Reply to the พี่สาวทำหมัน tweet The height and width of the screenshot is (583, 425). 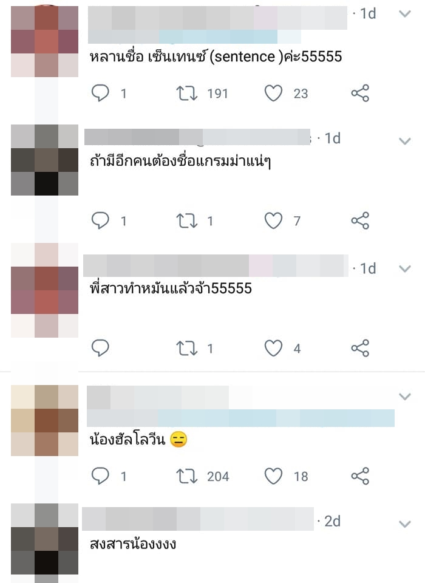coord(100,348)
